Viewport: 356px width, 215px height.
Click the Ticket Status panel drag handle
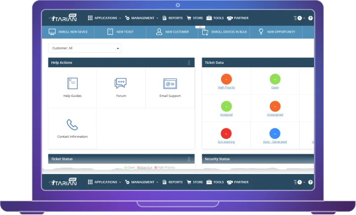tap(189, 159)
